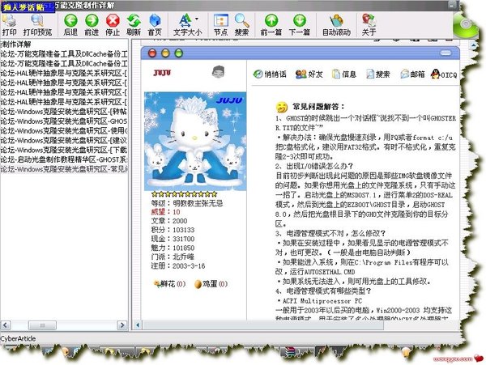Go back with the 后退 button

[x=70, y=25]
